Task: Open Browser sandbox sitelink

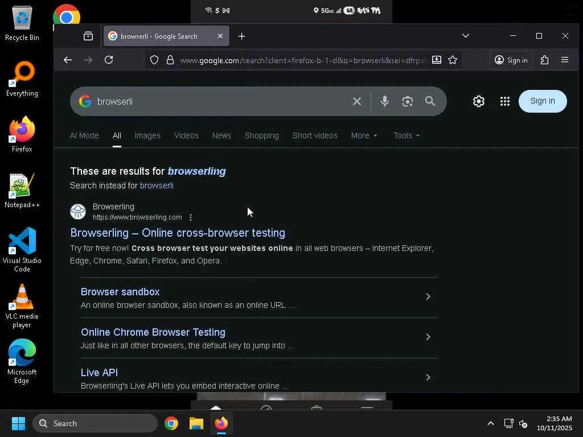Action: pos(120,292)
